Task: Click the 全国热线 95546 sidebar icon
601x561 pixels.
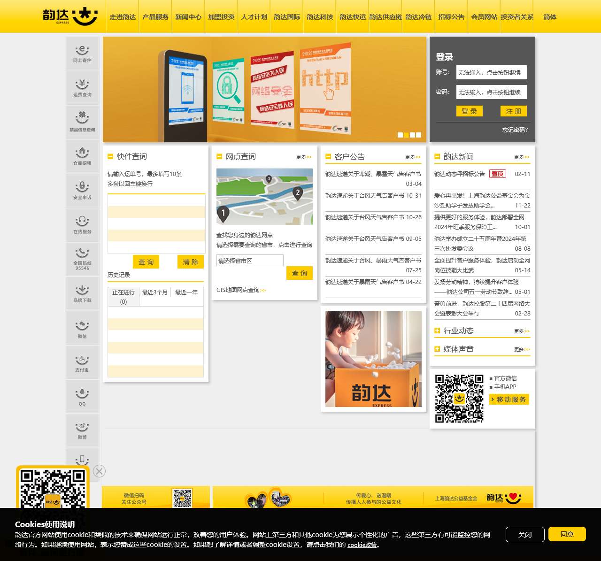Action: click(82, 259)
